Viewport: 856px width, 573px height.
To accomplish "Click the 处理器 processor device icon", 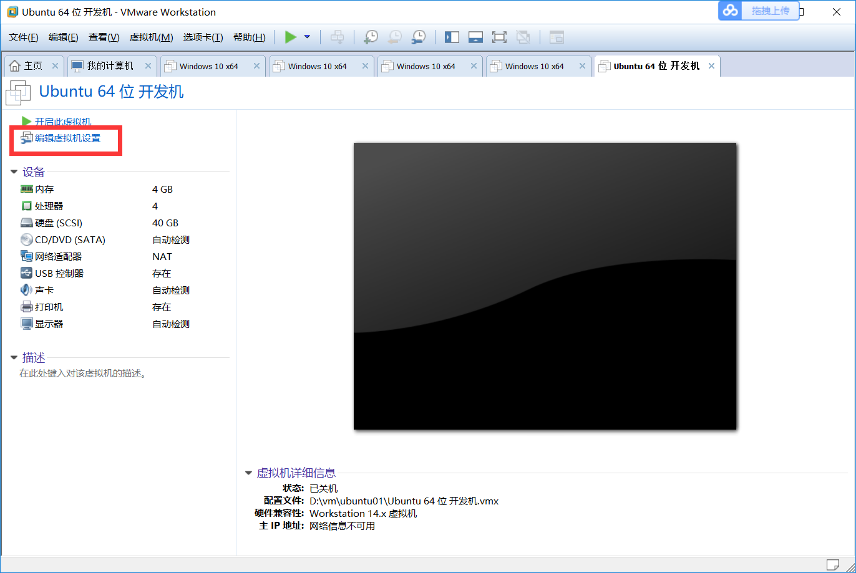I will click(26, 206).
